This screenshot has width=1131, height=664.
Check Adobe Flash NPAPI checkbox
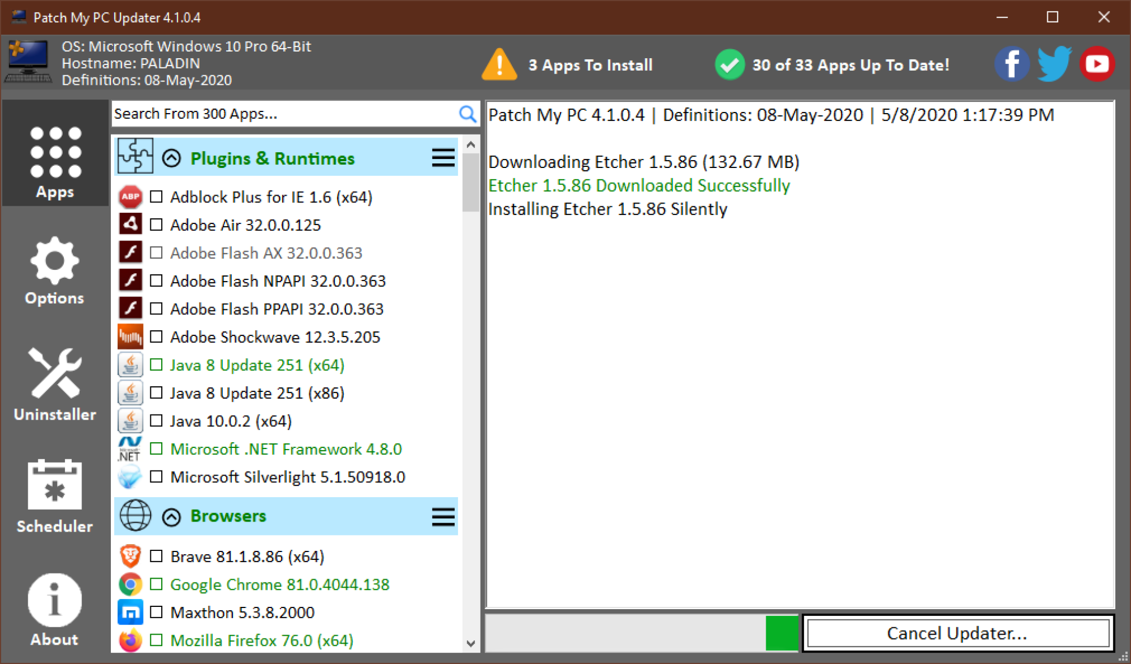click(x=156, y=281)
